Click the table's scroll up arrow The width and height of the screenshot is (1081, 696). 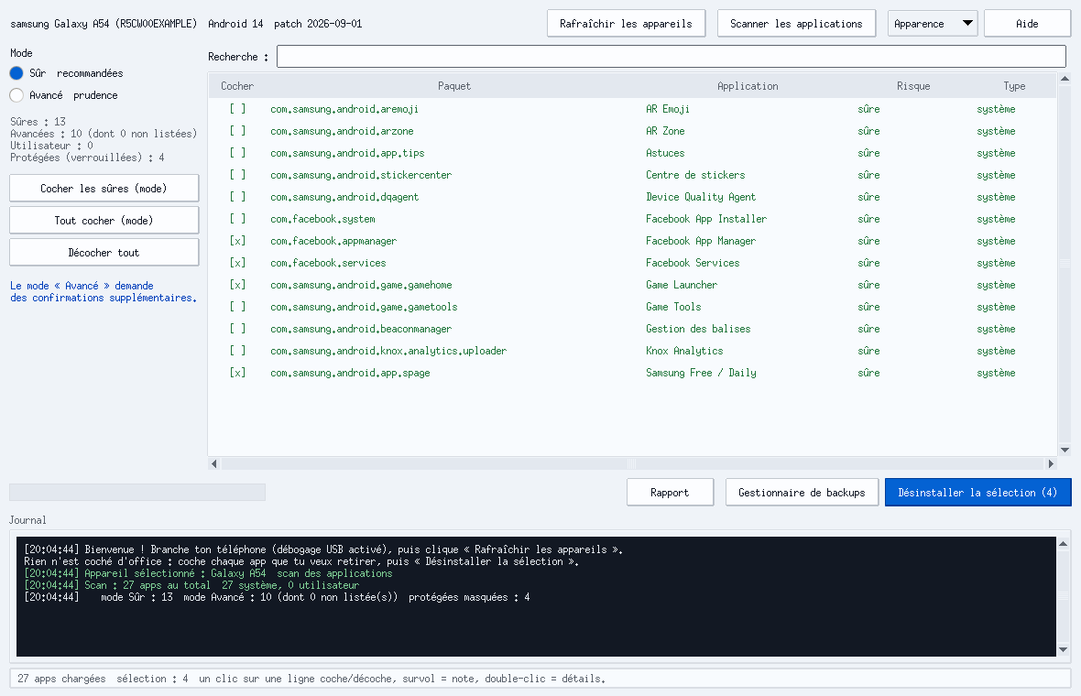tap(1065, 79)
